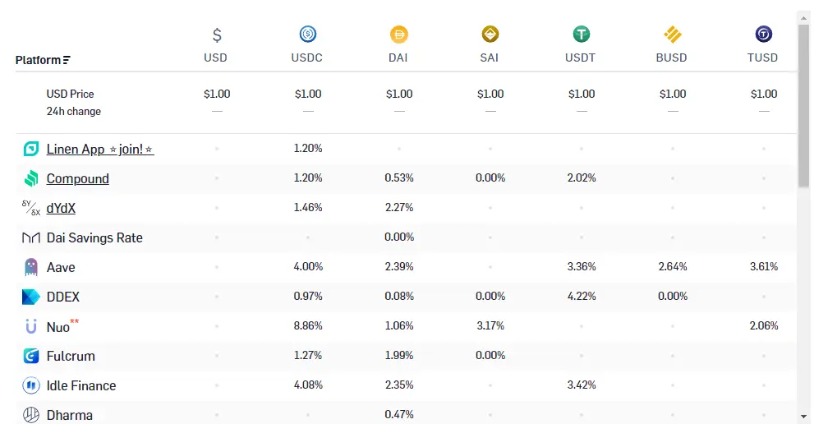
Task: Click the USD column header label
Action: pyautogui.click(x=215, y=58)
